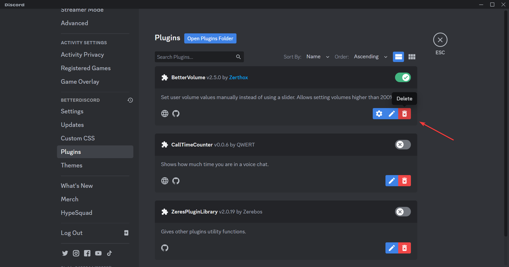Open CallTimeCounter website globe icon
The width and height of the screenshot is (509, 267).
165,181
